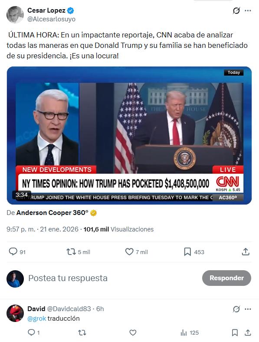Open the @Alcesarlosuyo handle link

tap(51, 19)
